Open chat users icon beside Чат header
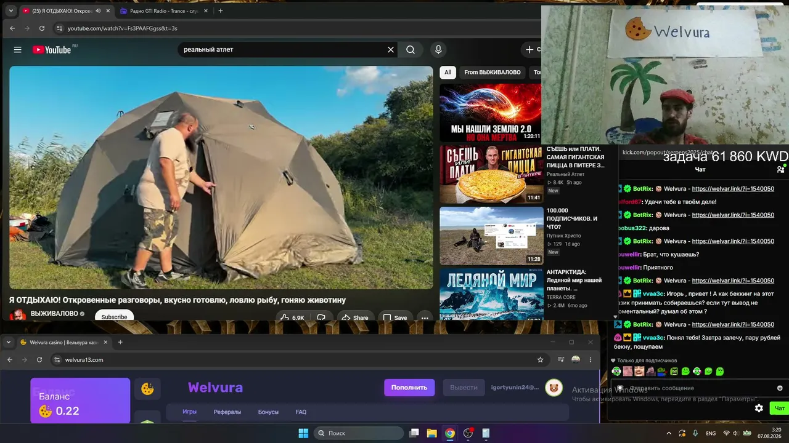 (x=780, y=169)
